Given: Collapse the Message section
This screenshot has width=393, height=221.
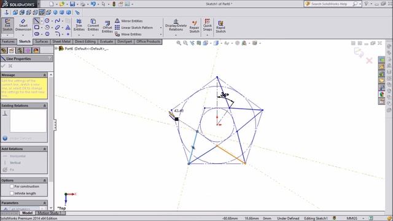Looking at the screenshot, I should coord(45,75).
